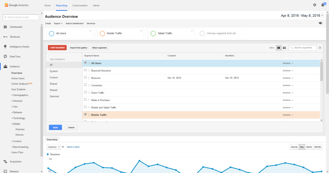Click the Audience people icon
Image resolution: width=329 pixels, height=173 pixels.
tap(5, 66)
